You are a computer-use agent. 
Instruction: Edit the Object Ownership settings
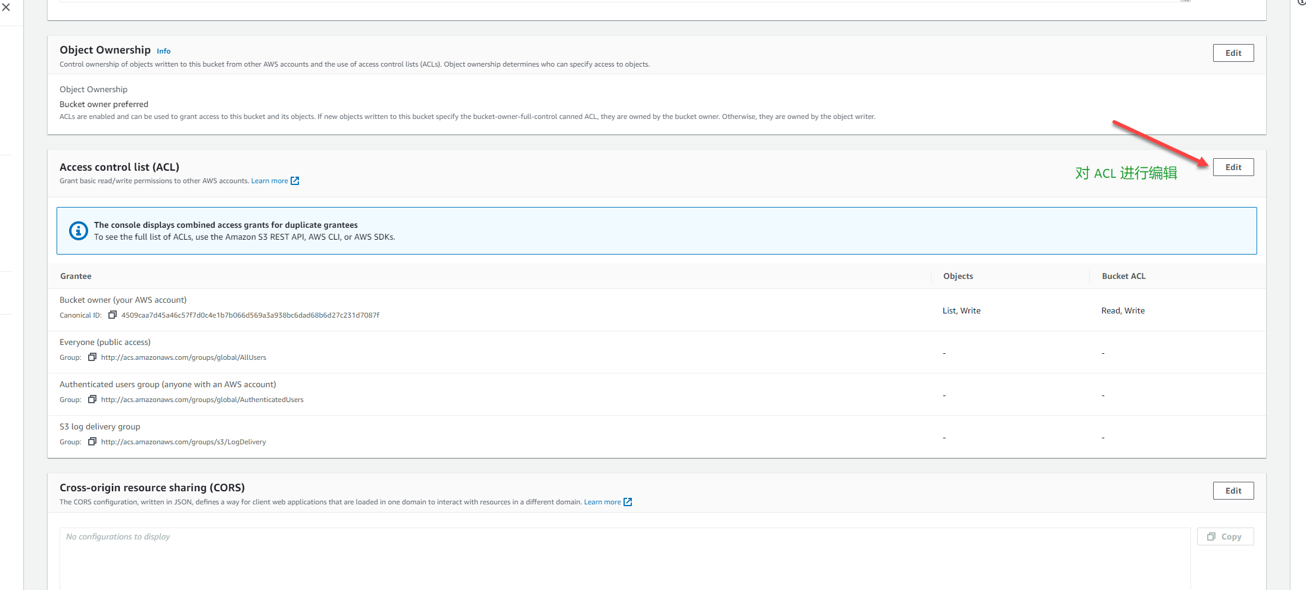1233,53
